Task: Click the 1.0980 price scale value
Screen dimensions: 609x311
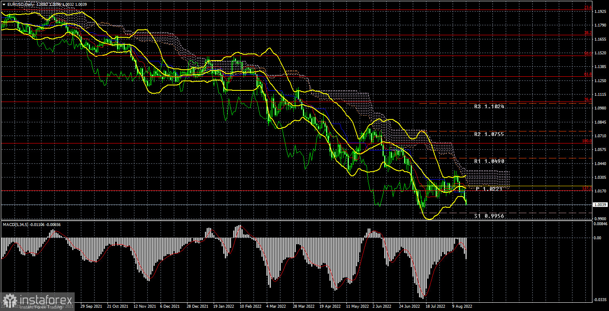Action: [600, 108]
